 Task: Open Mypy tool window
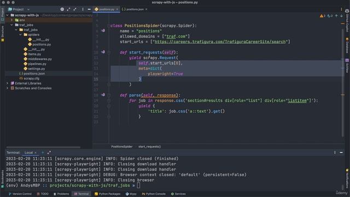pos(131,194)
